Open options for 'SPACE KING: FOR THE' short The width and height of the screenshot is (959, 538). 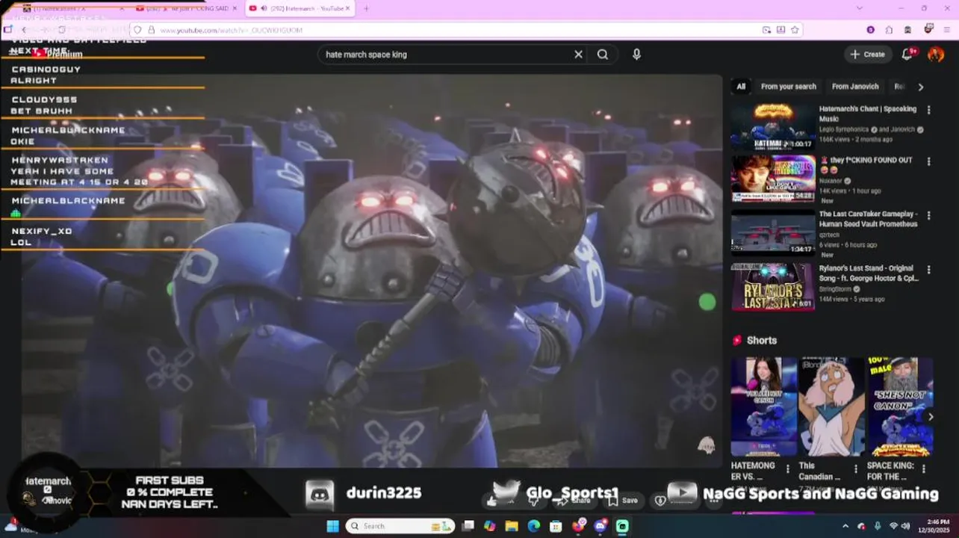923,469
